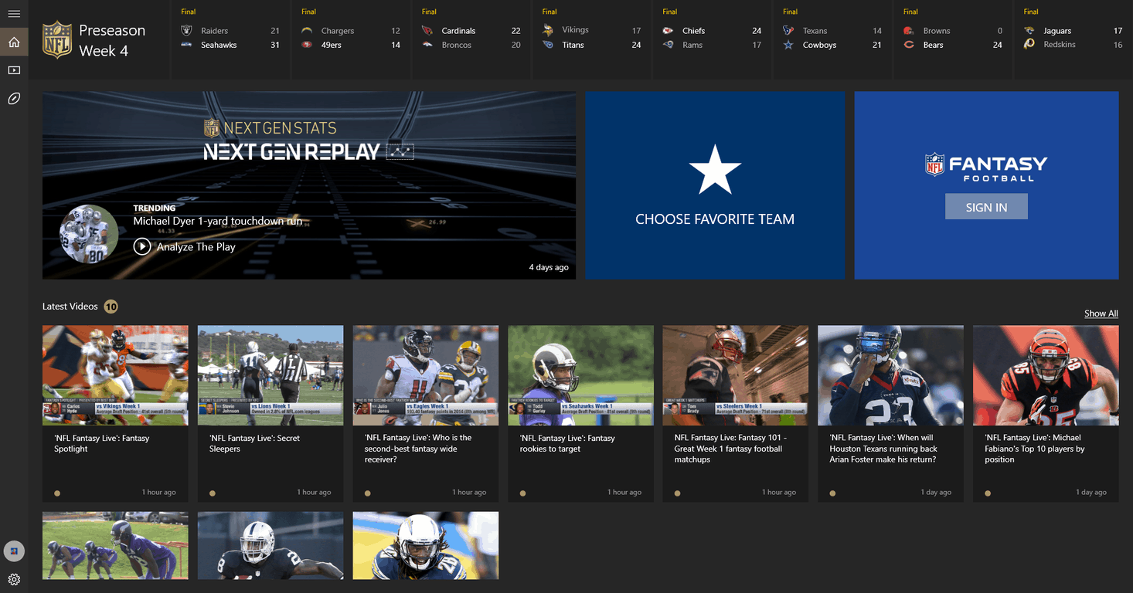Click the trending player round thumbnail
This screenshot has height=593, width=1133.
[89, 234]
